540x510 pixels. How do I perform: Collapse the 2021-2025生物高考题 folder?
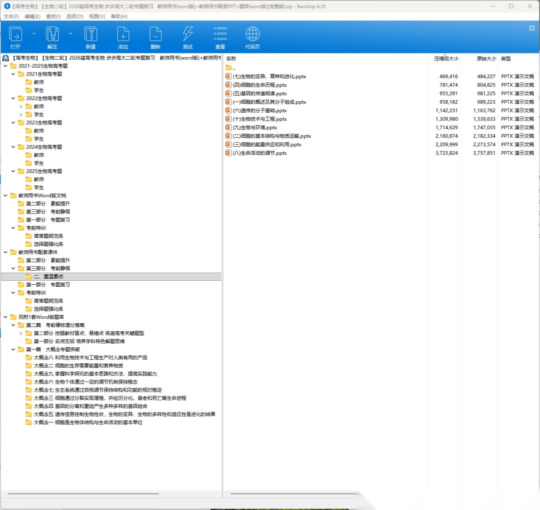(5, 66)
